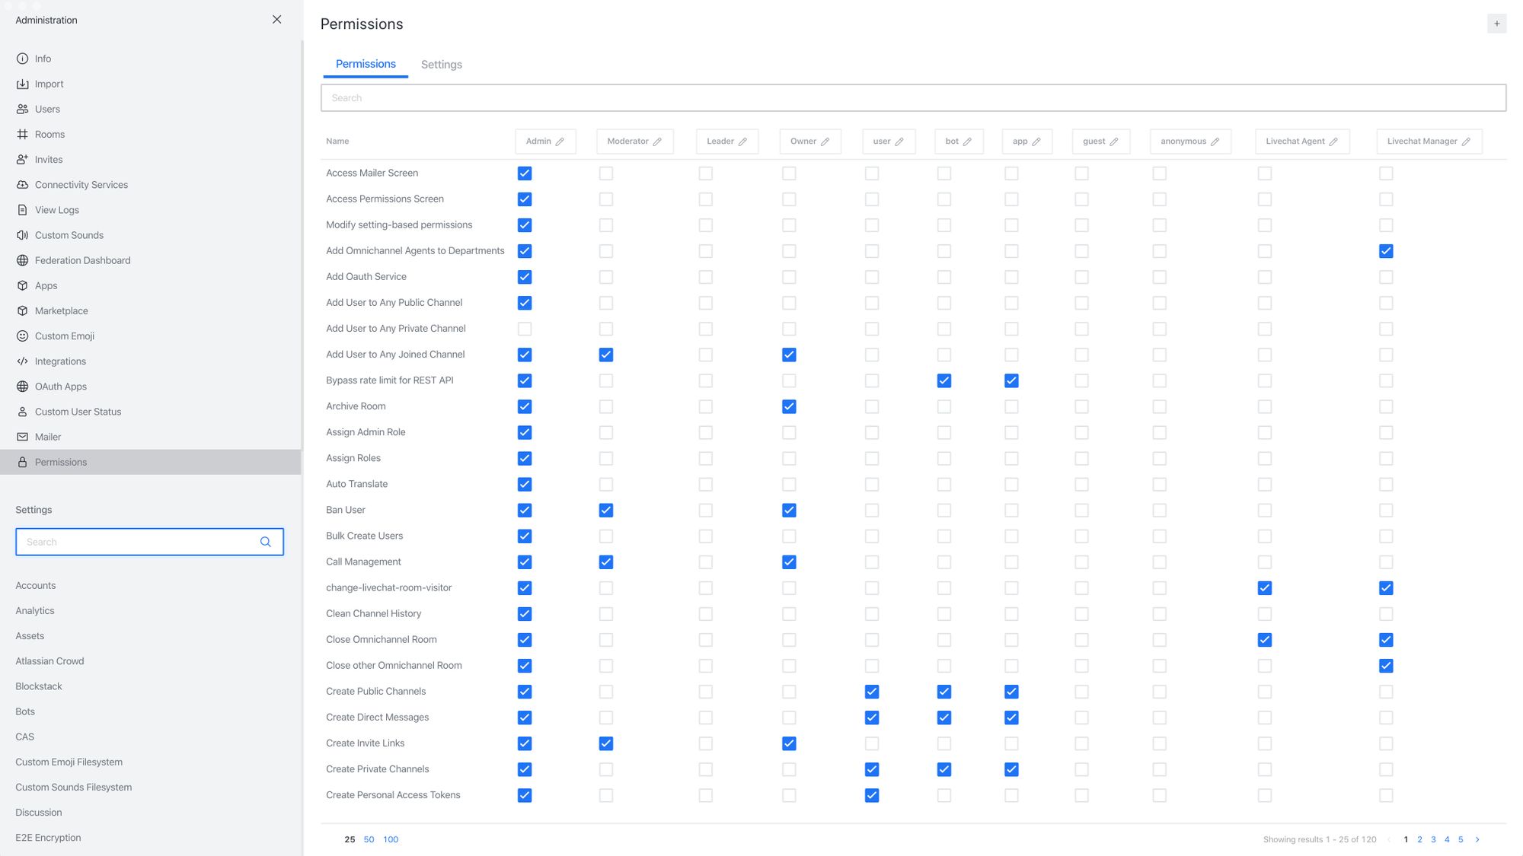Open Custom Emoji Filesystem settings
Image resolution: width=1523 pixels, height=856 pixels.
(x=69, y=762)
